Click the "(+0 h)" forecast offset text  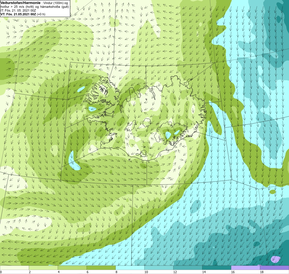41,14
